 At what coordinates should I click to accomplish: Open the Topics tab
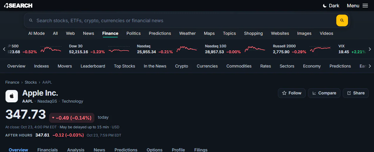(x=229, y=33)
